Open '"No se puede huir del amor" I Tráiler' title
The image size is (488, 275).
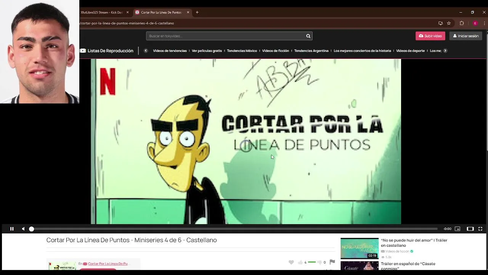[414, 243]
